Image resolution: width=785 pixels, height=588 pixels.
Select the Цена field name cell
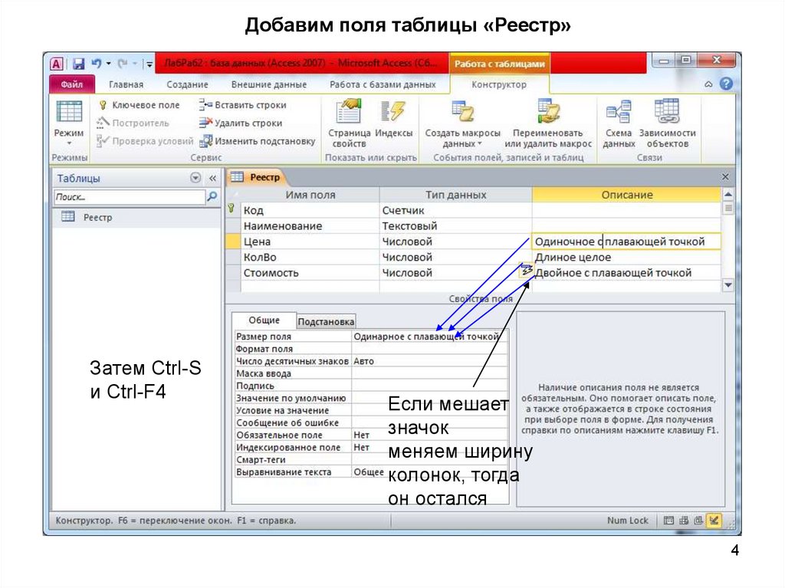310,241
